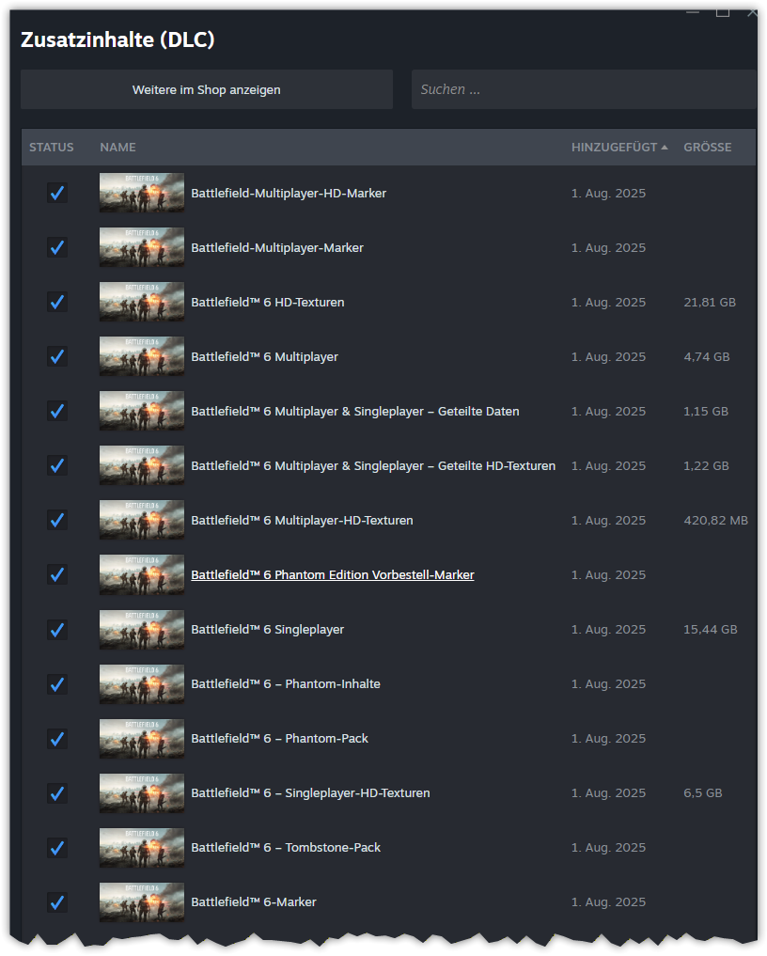This screenshot has width=767, height=956.
Task: Open Battlefield-Multiplayer-Marker name link
Action: (276, 247)
